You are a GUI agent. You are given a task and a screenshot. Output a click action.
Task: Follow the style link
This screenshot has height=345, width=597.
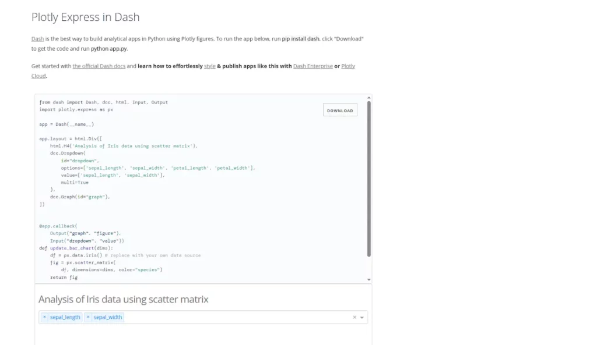(x=210, y=66)
